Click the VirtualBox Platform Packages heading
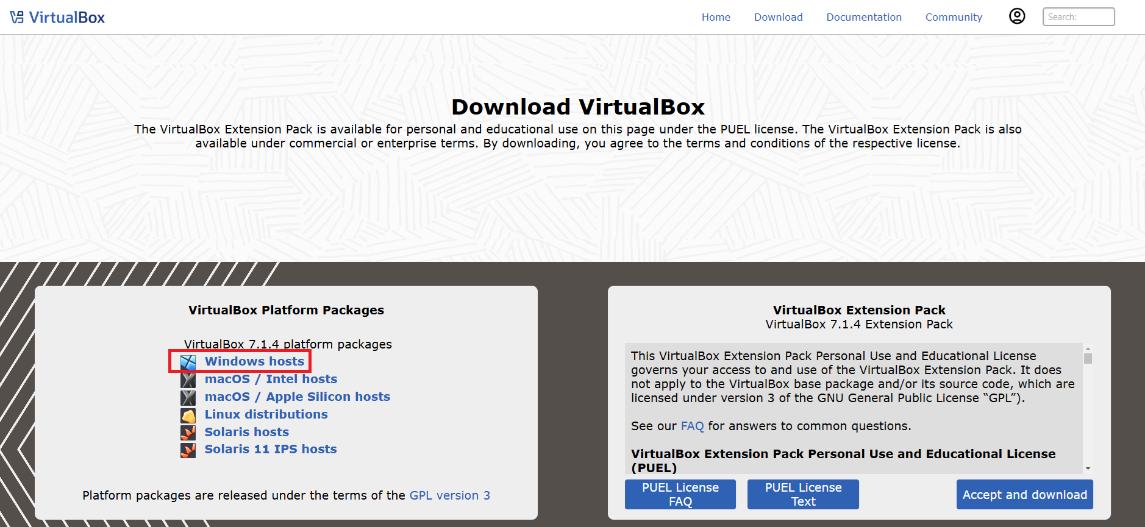The height and width of the screenshot is (527, 1145). tap(286, 310)
